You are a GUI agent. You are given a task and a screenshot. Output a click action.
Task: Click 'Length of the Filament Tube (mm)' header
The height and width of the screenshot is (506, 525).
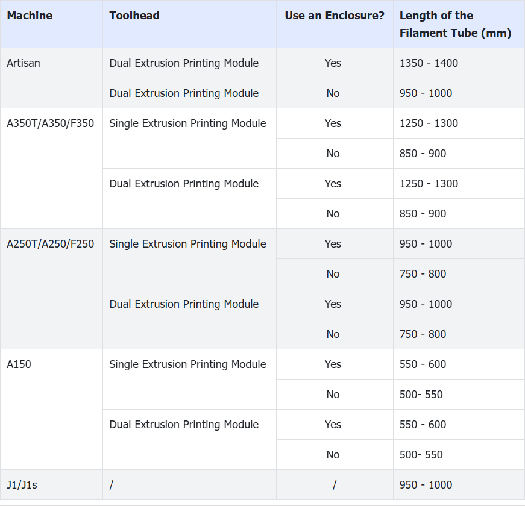pyautogui.click(x=455, y=24)
